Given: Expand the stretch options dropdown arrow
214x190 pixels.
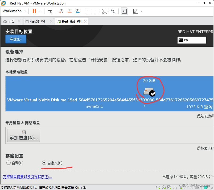Looking at the screenshot, I should tap(141, 11).
